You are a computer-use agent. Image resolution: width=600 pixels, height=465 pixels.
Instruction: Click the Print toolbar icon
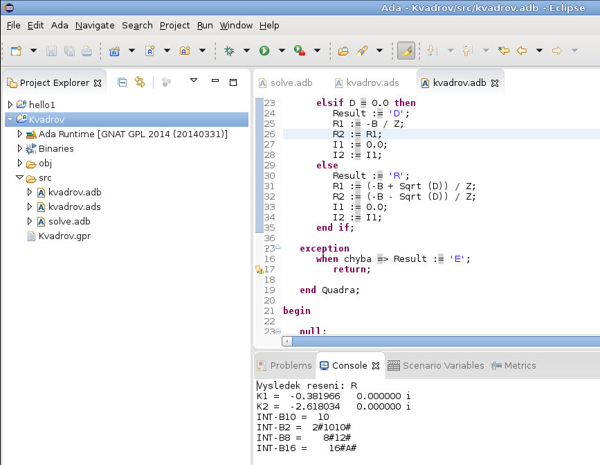click(x=87, y=51)
